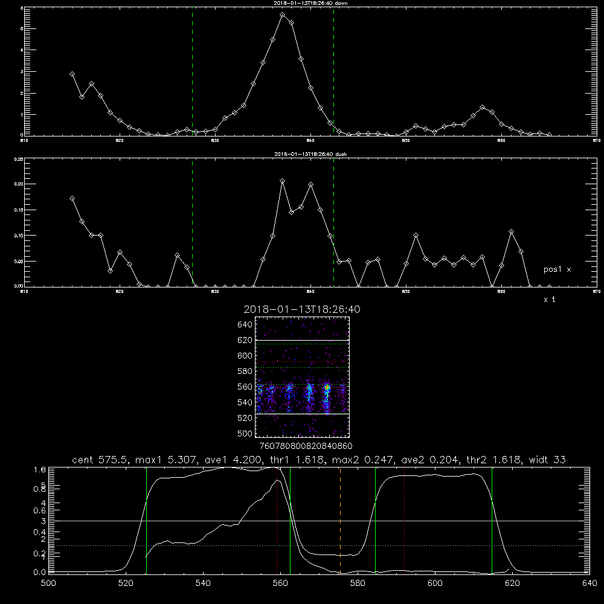Click the green vertical line near 584 in bottom plot
Image resolution: width=604 pixels, height=604 pixels.
coord(375,521)
